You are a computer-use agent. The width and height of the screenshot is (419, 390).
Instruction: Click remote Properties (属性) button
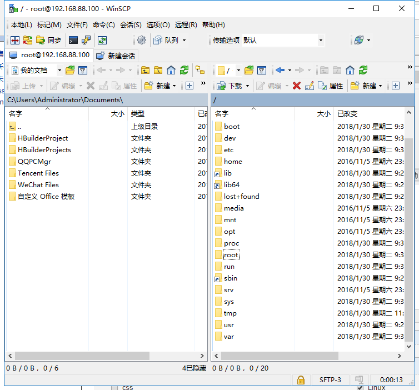(x=331, y=86)
